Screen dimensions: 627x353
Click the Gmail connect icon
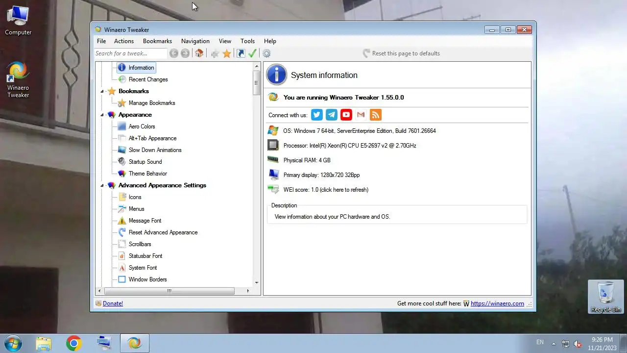tap(361, 115)
